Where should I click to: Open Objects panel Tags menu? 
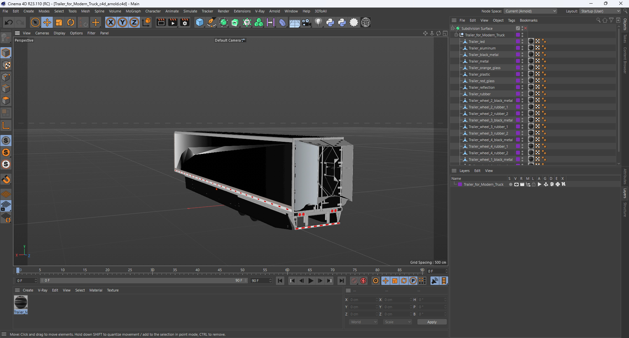[x=511, y=20]
